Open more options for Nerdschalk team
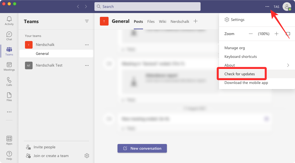The height and width of the screenshot is (163, 295). 87,45
